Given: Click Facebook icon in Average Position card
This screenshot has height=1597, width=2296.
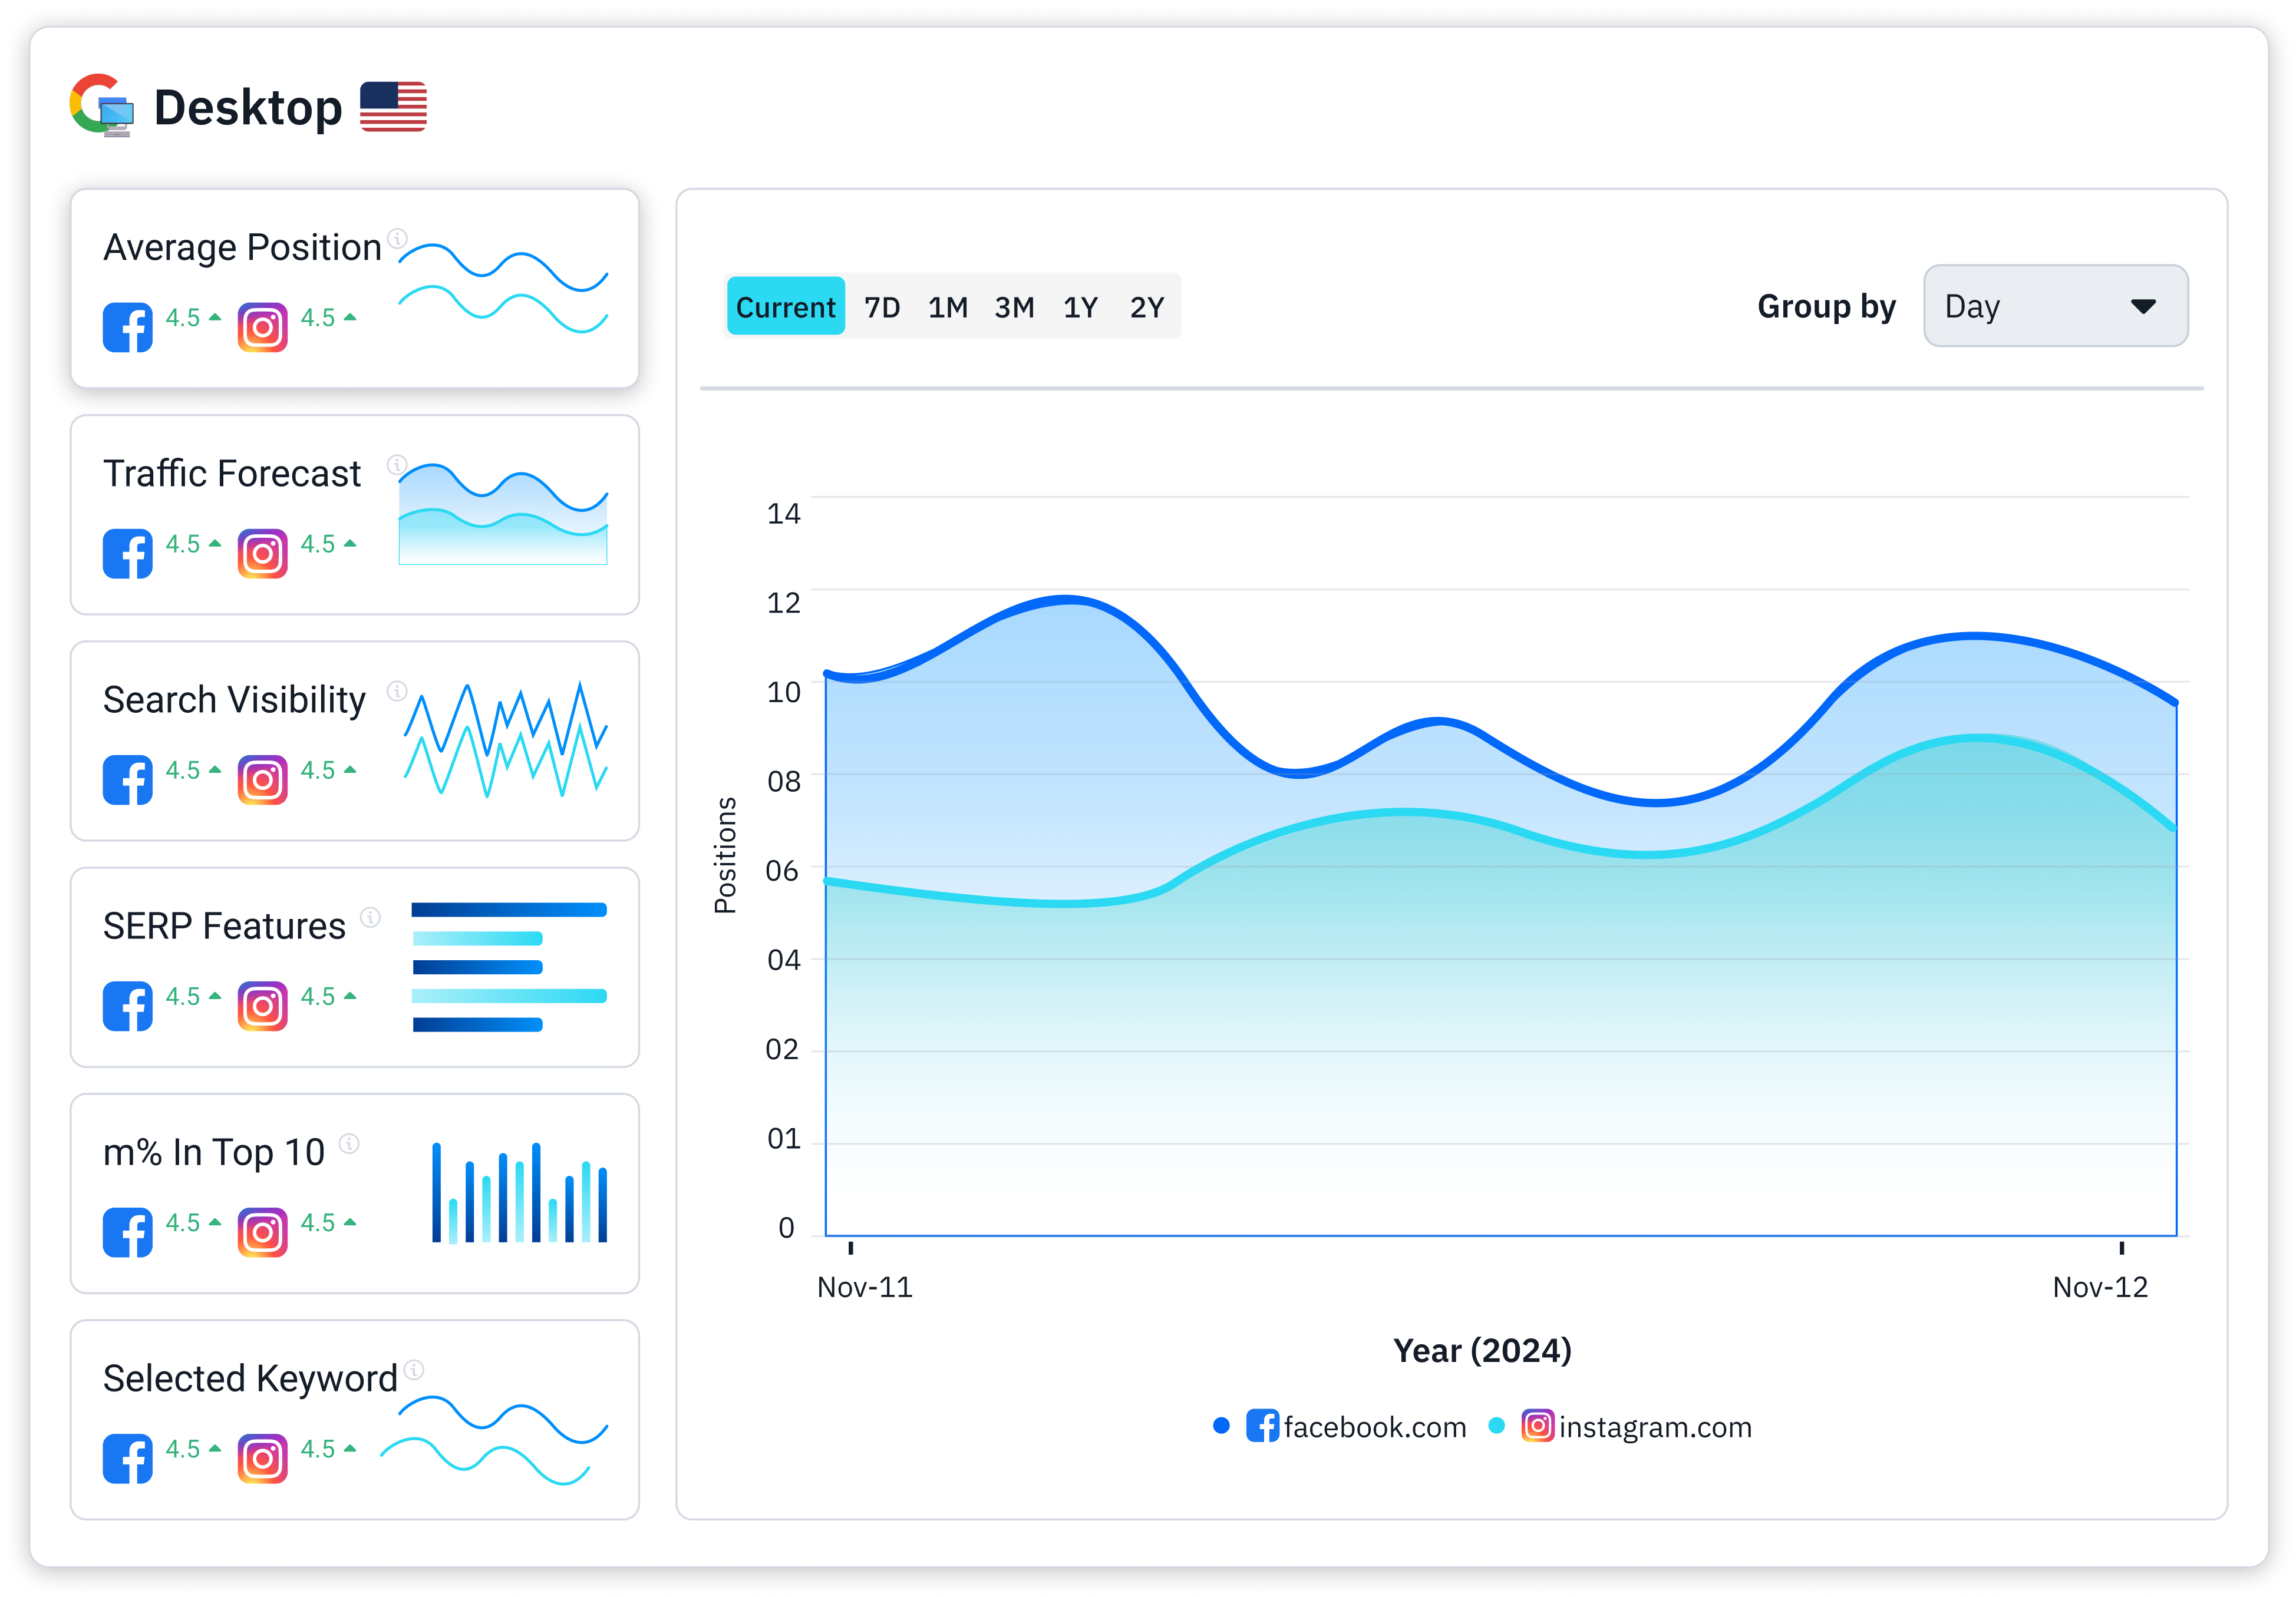Looking at the screenshot, I should pyautogui.click(x=127, y=327).
